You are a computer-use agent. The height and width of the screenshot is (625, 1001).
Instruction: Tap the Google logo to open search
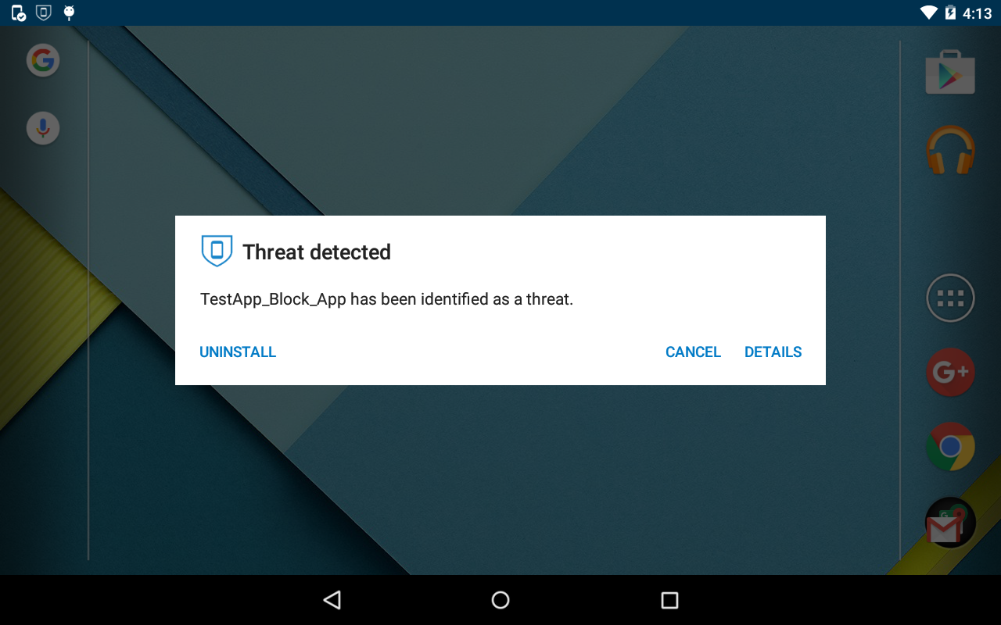coord(42,60)
